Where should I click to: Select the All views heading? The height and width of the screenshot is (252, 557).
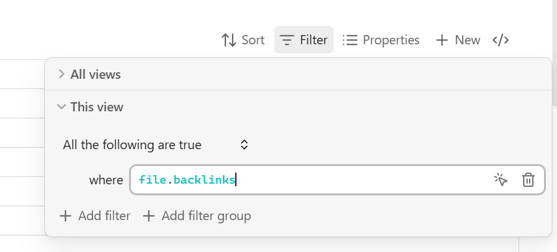[95, 74]
